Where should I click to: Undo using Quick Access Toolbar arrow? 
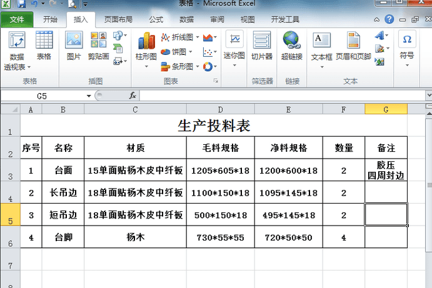[x=34, y=4]
